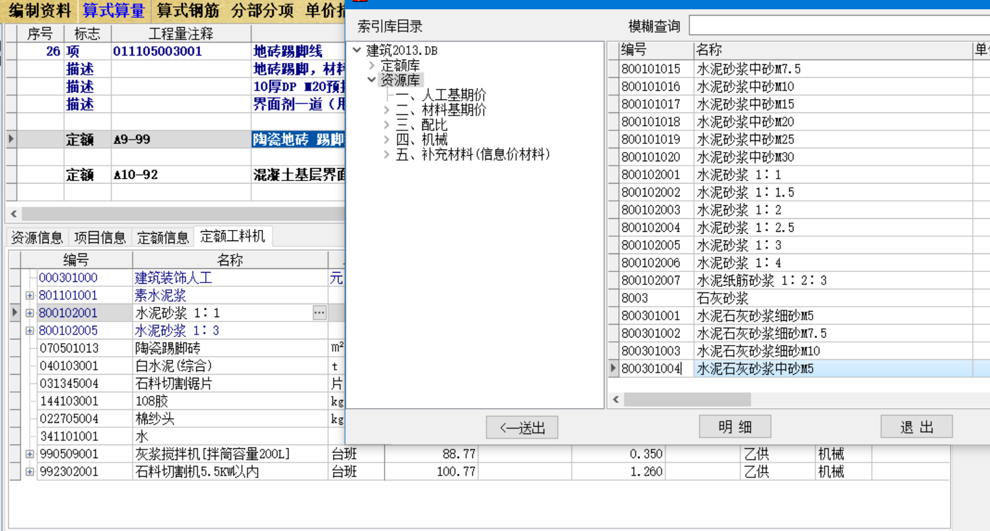Screen dimensions: 990x531
Task: Select row 800102003 水泥砂浆 1:2
Action: [799, 210]
